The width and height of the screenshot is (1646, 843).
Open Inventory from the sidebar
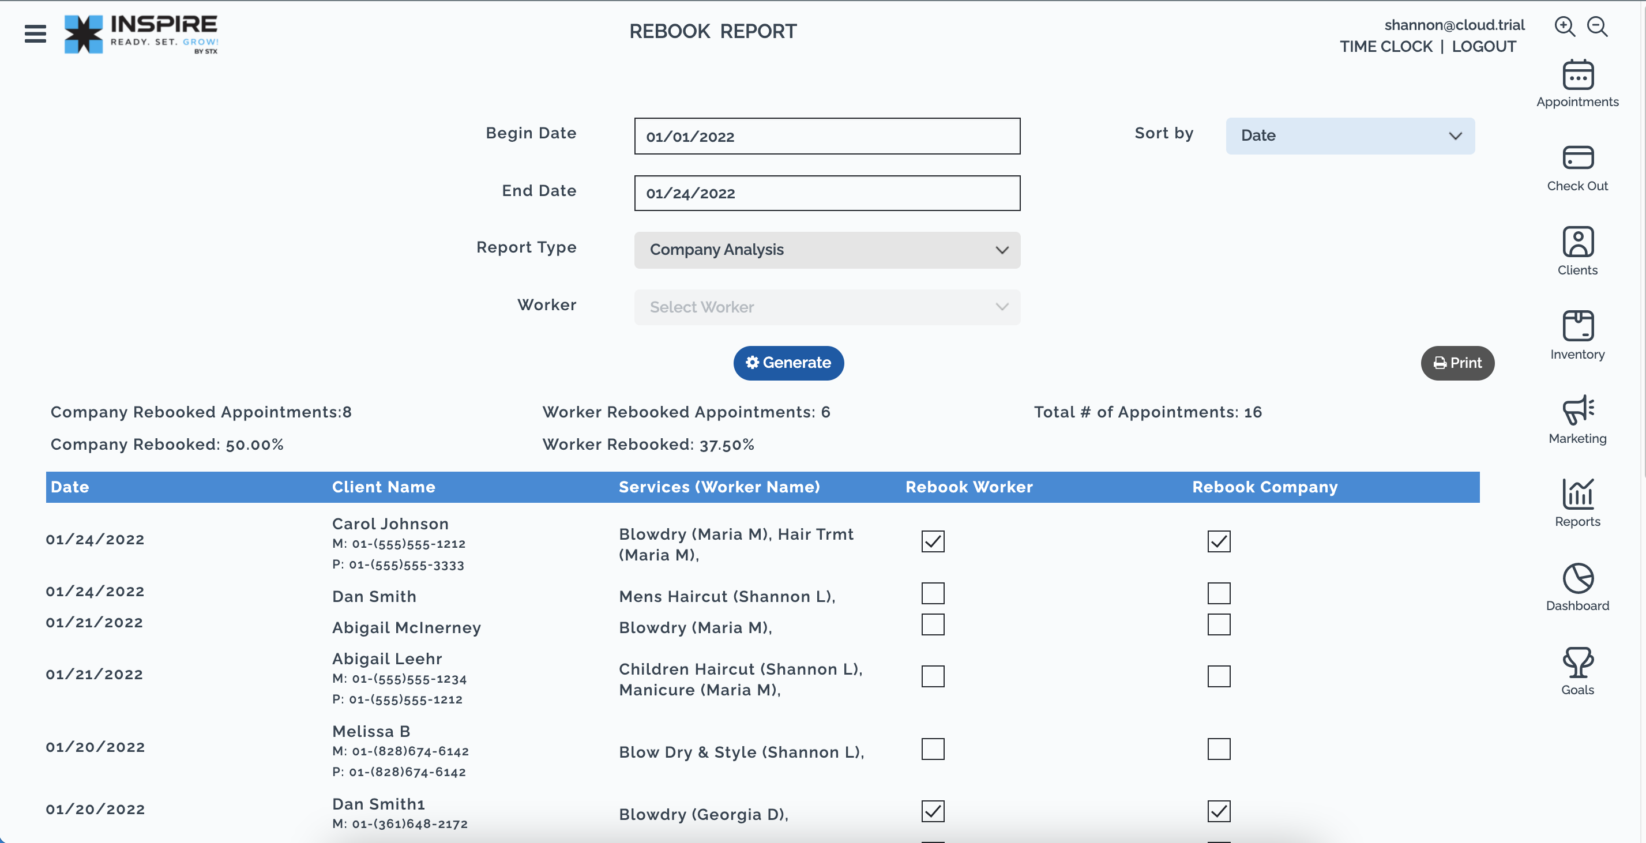(x=1577, y=336)
